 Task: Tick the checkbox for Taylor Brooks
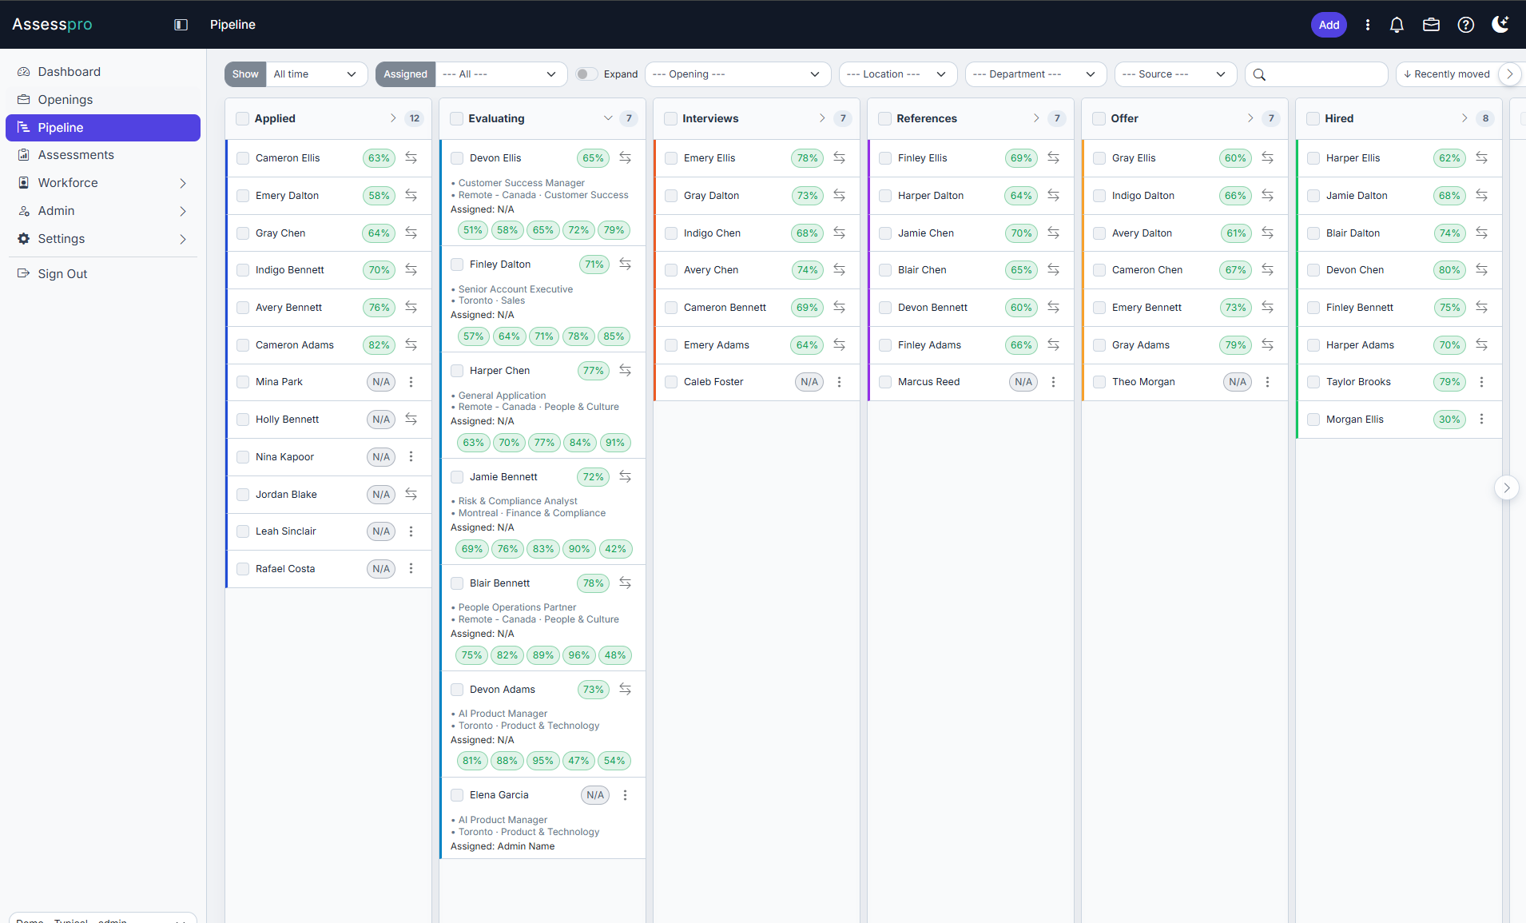tap(1313, 382)
